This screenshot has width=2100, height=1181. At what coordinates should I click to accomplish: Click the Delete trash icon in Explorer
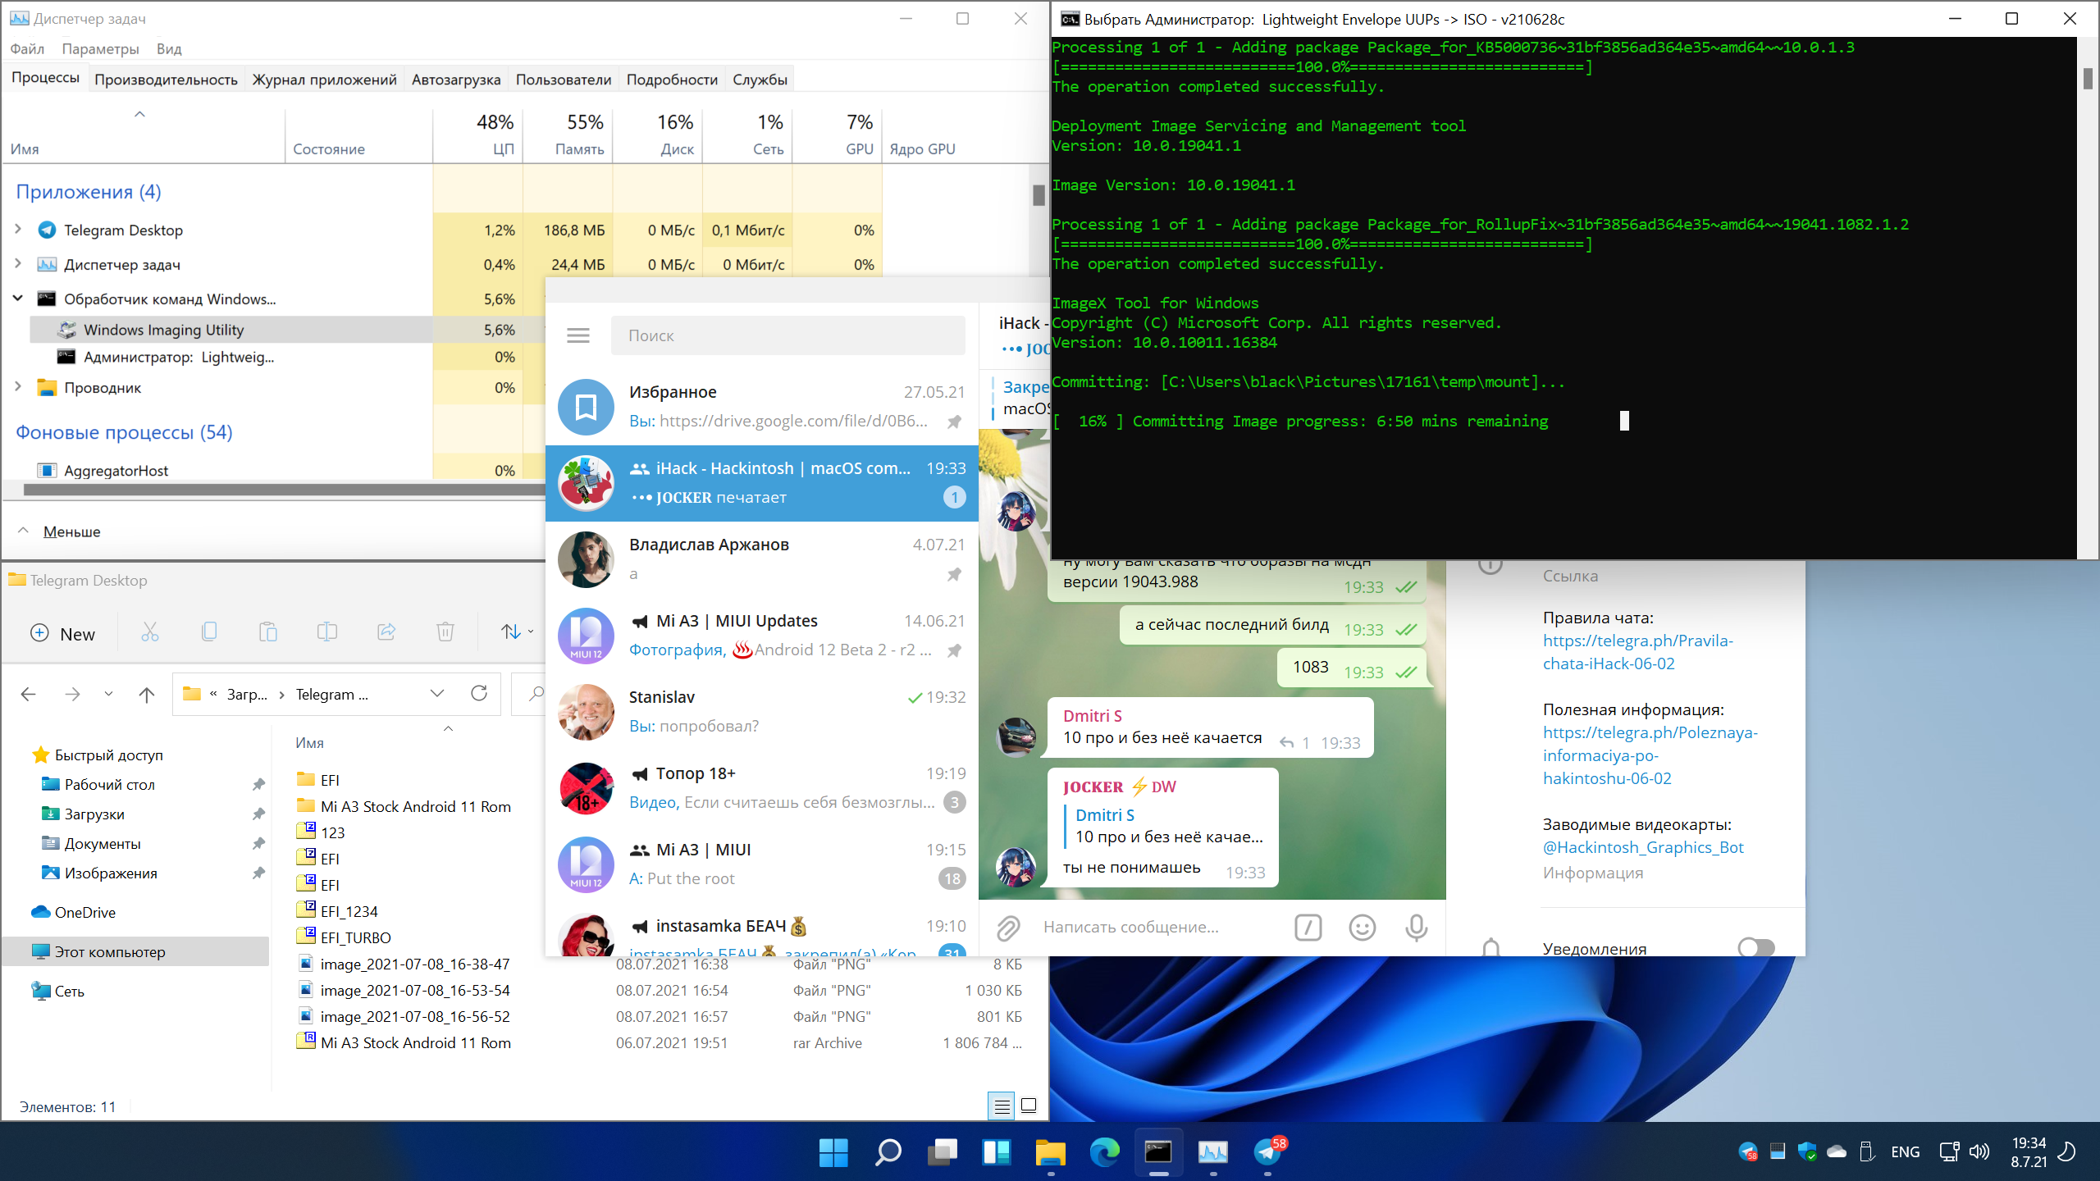point(445,632)
